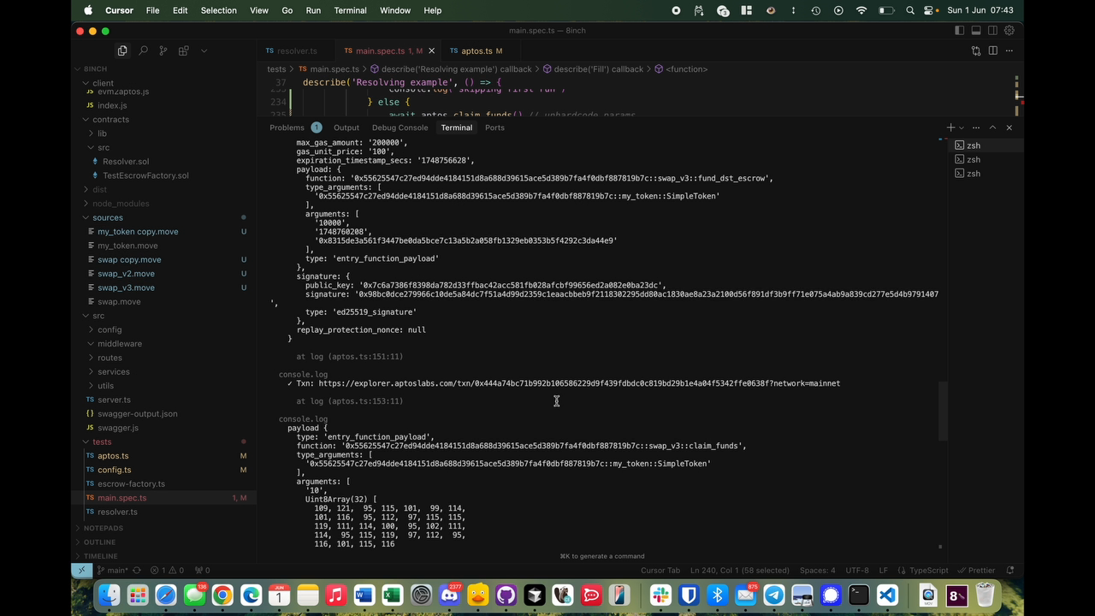The width and height of the screenshot is (1095, 616).
Task: Switch to the Debug Console tab
Action: pyautogui.click(x=400, y=127)
